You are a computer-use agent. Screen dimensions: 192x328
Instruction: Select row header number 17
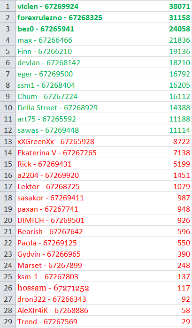8,186
